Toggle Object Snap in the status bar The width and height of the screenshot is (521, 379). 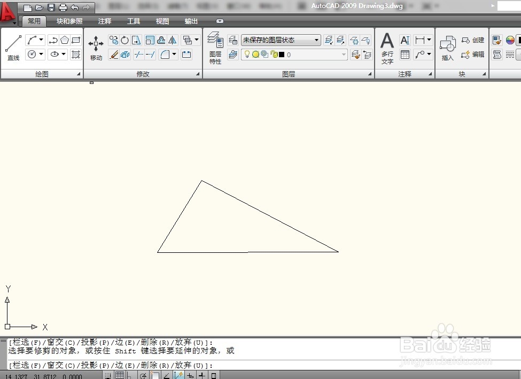point(155,376)
